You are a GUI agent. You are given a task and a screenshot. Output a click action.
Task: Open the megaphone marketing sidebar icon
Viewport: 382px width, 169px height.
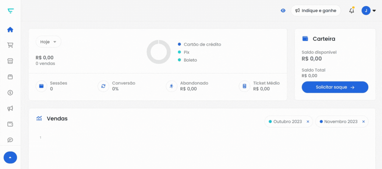click(10, 108)
